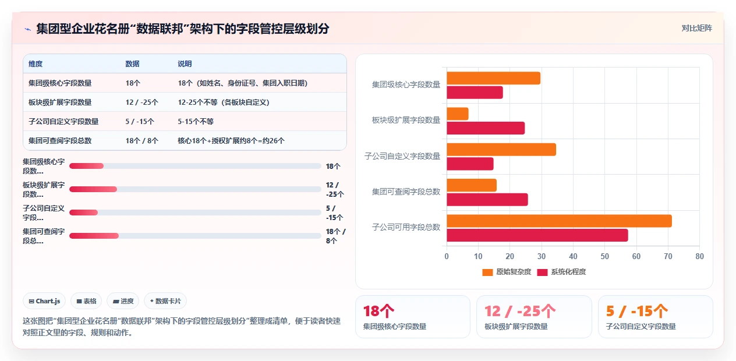Click the x-axis value 80
The width and height of the screenshot is (736, 361).
point(699,256)
